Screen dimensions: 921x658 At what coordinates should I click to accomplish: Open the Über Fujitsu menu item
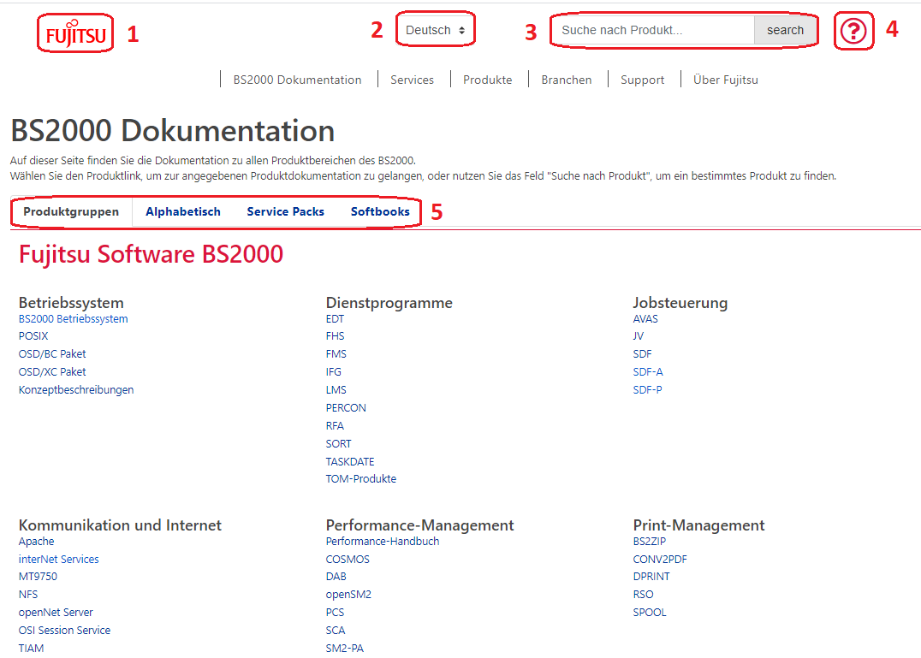tap(725, 80)
